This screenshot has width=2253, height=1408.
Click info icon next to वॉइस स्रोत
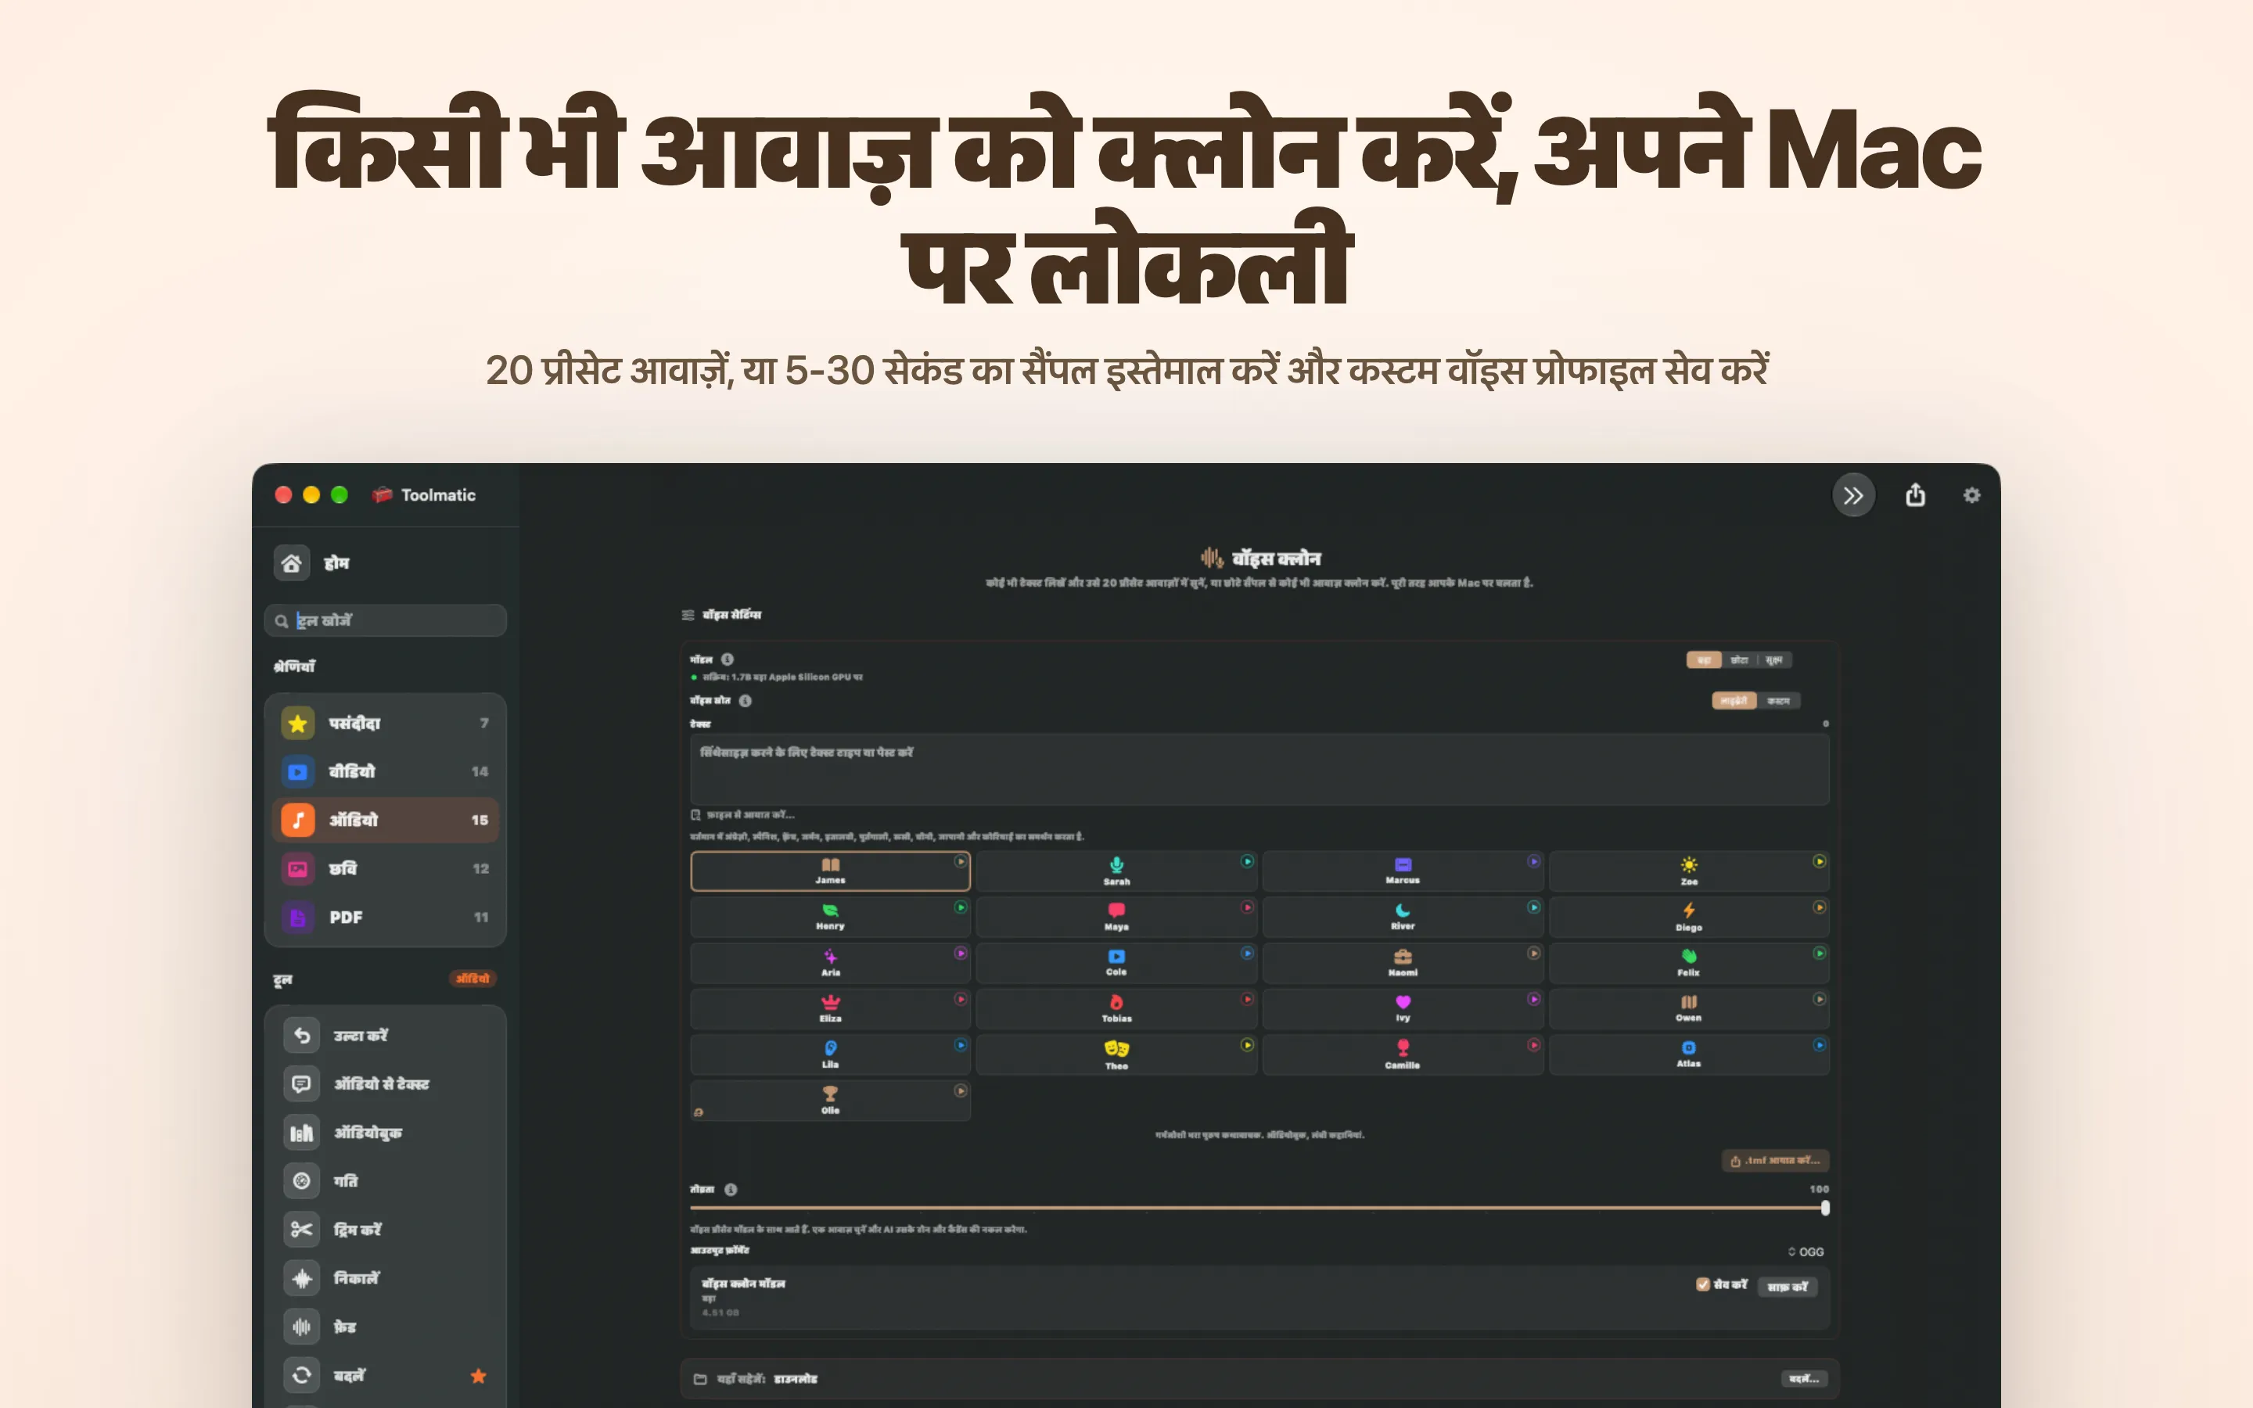coord(745,700)
